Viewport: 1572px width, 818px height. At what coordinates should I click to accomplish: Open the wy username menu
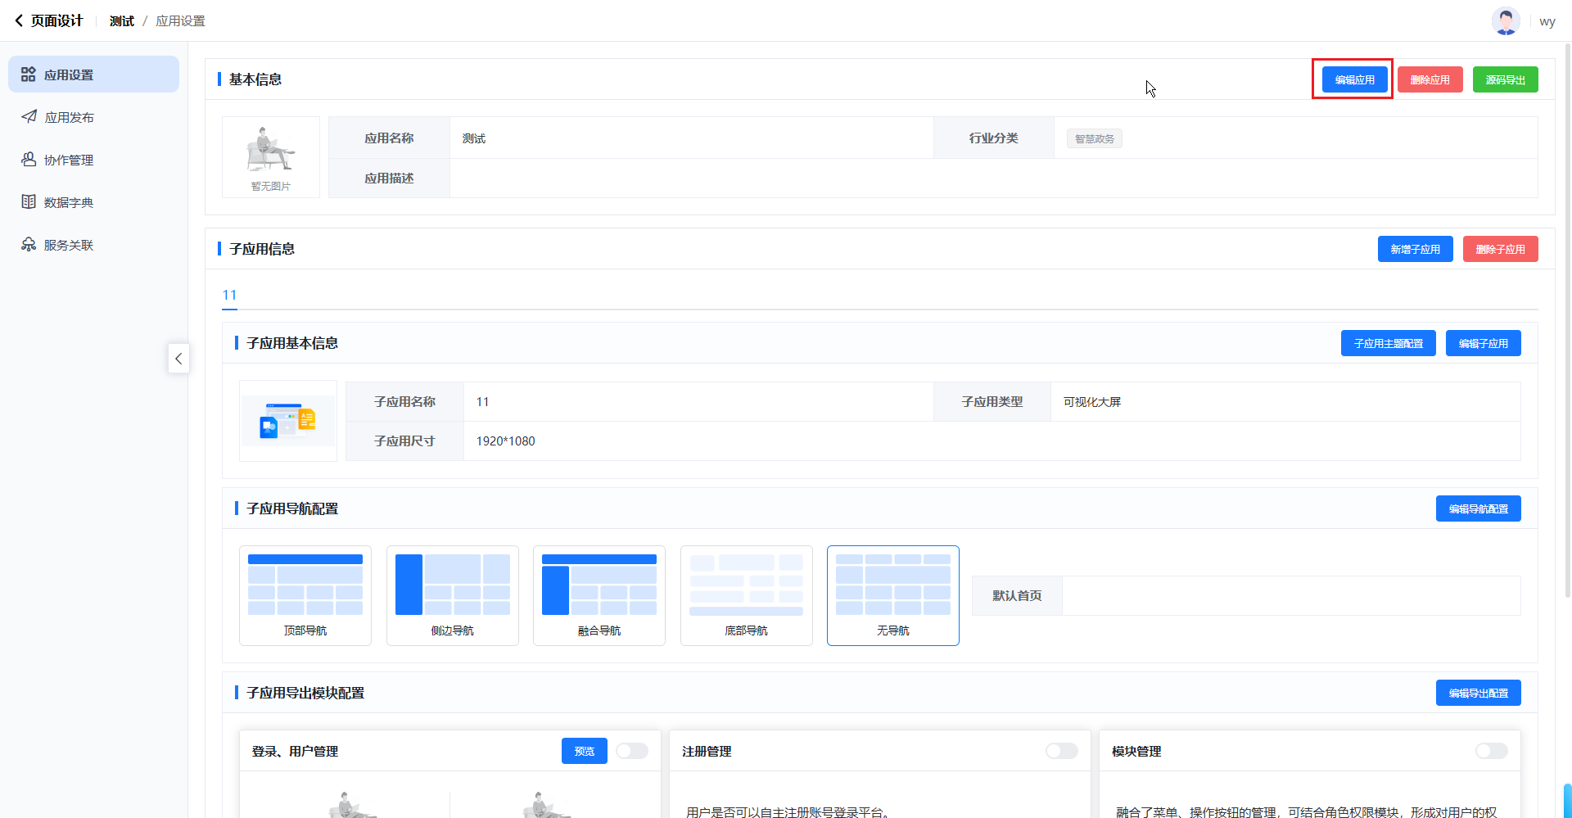[1547, 21]
